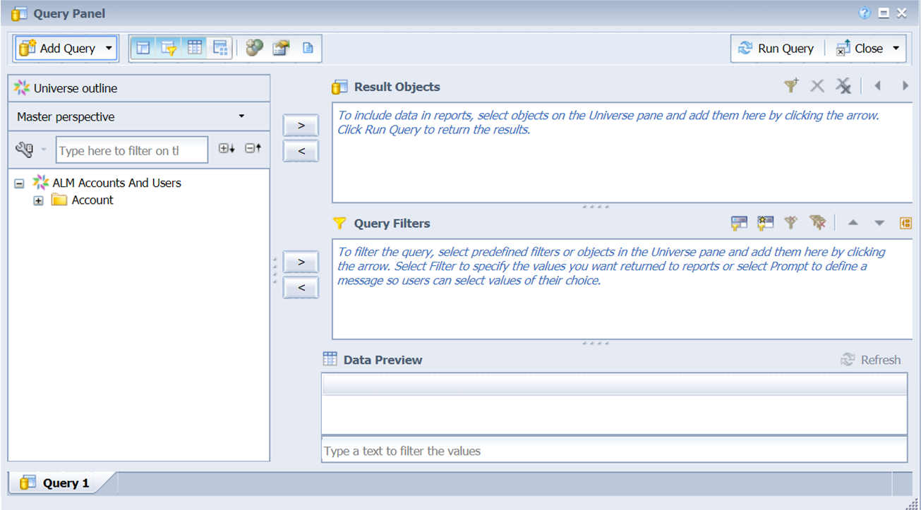Open the query properties icon

[x=281, y=48]
